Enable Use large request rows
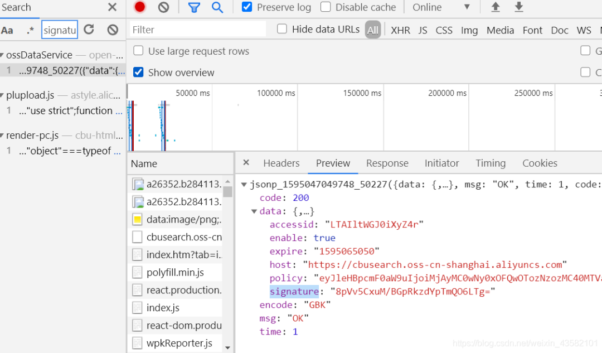 [138, 51]
